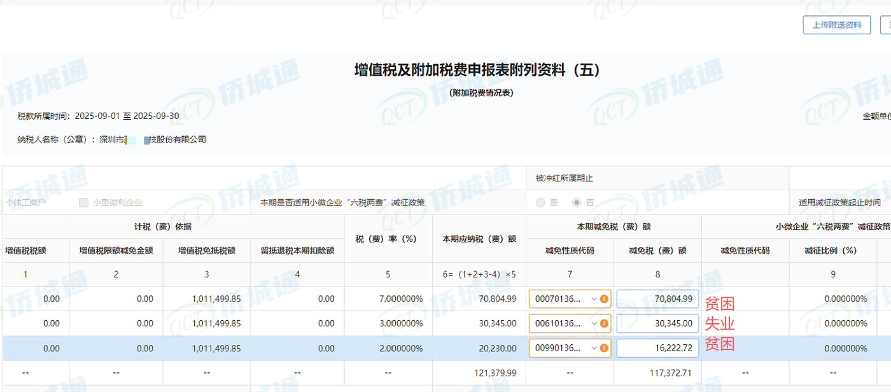
Task: Click the 适用减征政策起止时间 label
Action: [x=839, y=203]
